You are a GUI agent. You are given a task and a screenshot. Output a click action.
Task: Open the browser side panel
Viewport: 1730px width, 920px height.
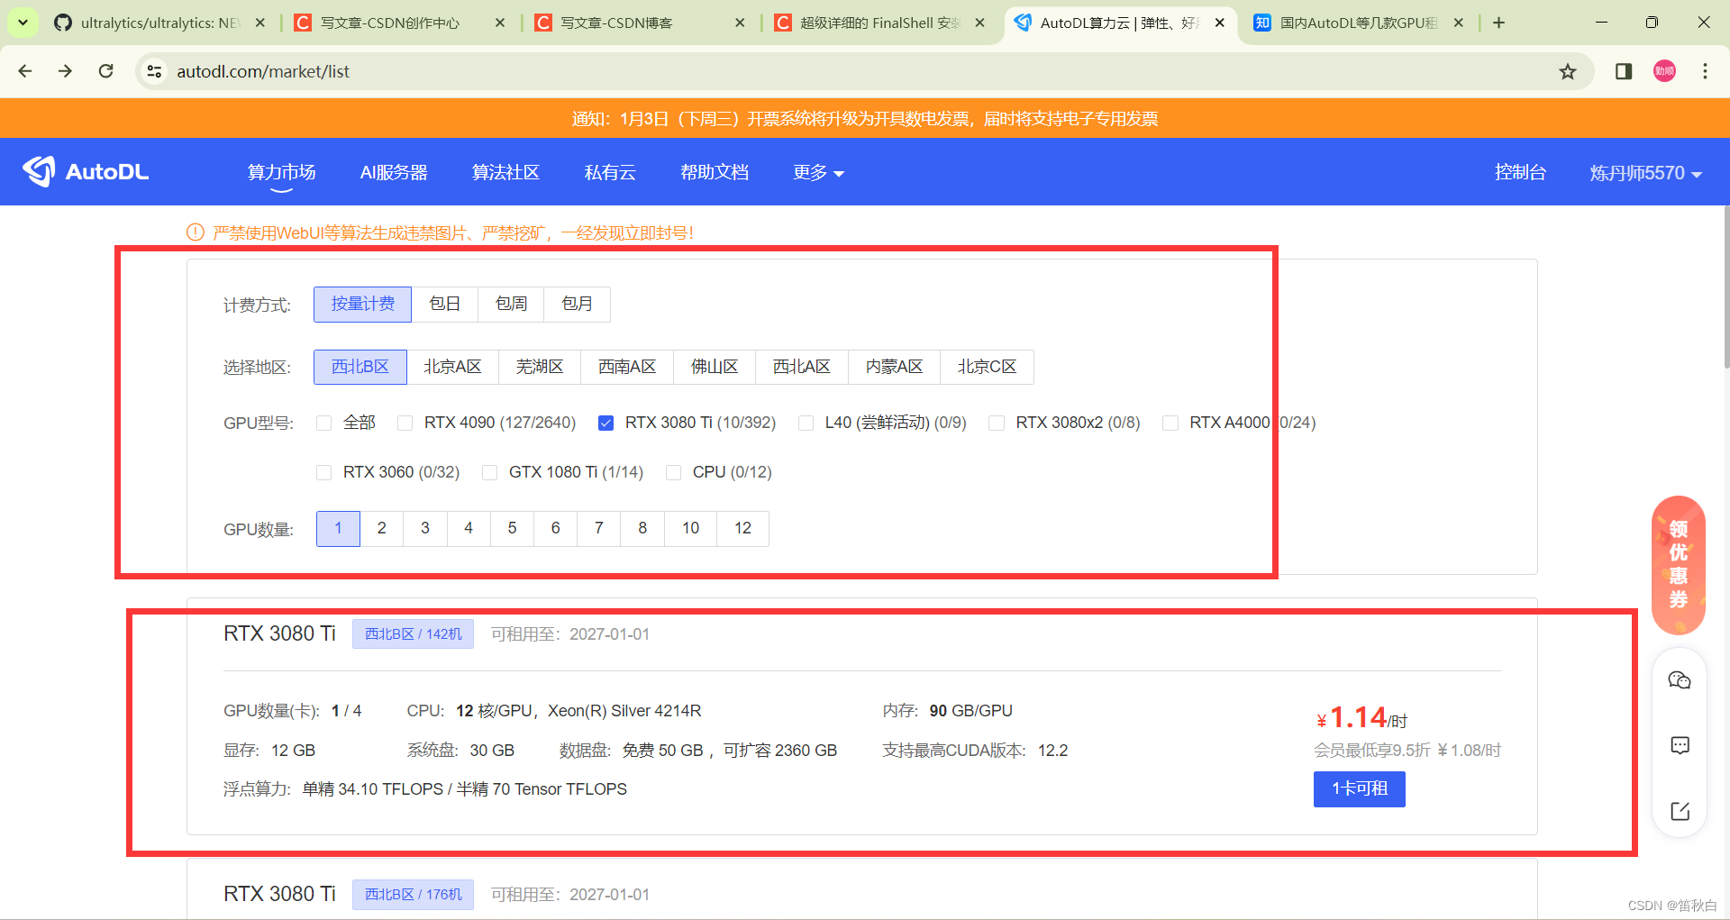coord(1624,71)
